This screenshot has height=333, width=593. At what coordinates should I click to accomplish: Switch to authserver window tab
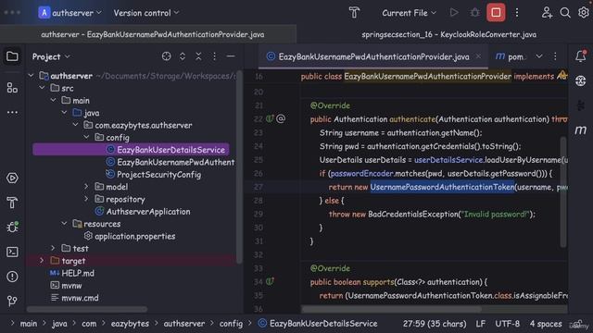click(152, 34)
